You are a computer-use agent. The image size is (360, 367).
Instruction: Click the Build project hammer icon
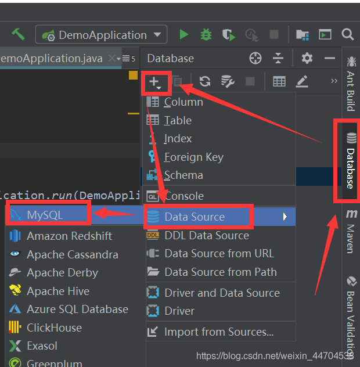pos(18,34)
